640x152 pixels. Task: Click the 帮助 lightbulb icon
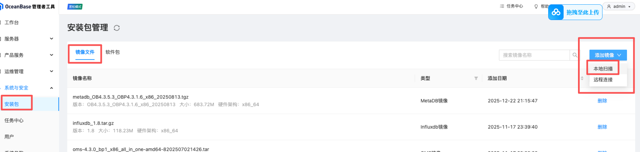[x=536, y=6]
